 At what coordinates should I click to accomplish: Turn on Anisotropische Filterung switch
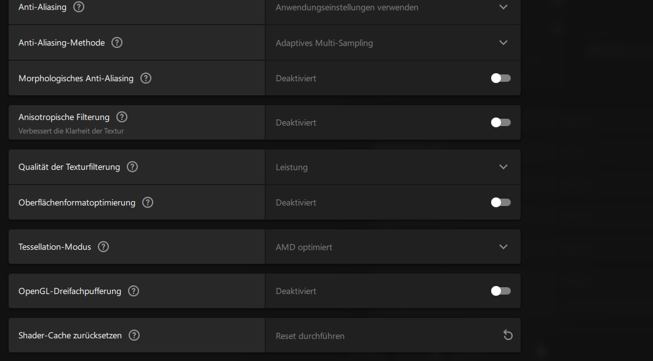[500, 122]
